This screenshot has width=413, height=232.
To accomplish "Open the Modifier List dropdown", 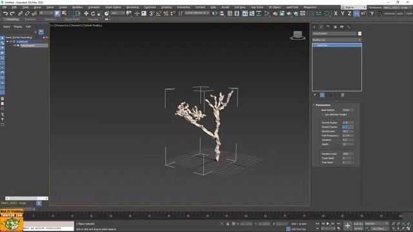I will [336, 40].
